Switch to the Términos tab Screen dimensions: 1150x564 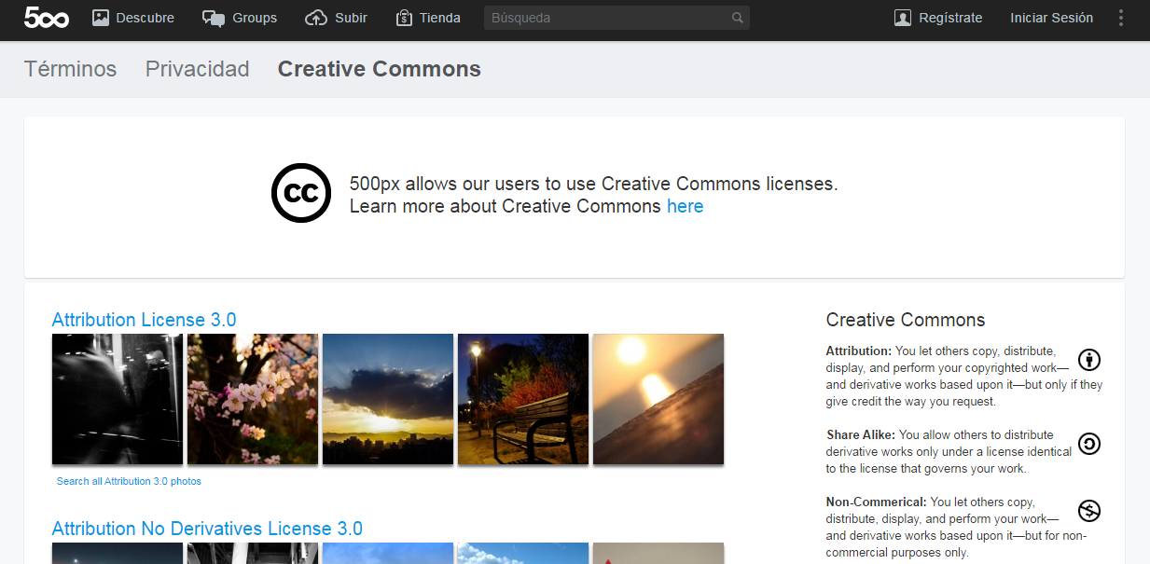coord(70,69)
